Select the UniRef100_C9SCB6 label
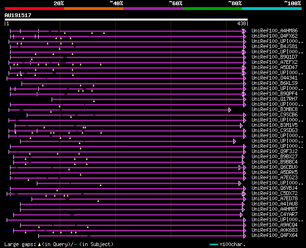306x248 pixels. (274, 115)
